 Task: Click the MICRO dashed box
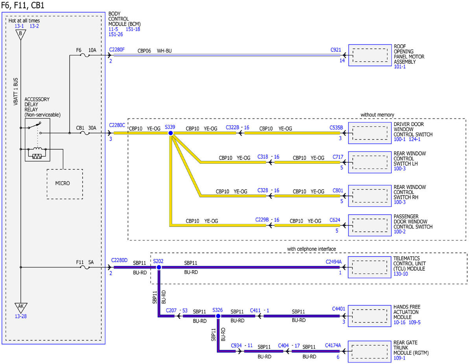tap(65, 184)
